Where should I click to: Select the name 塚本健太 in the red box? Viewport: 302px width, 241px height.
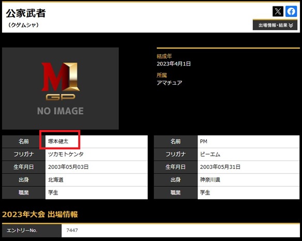point(58,141)
